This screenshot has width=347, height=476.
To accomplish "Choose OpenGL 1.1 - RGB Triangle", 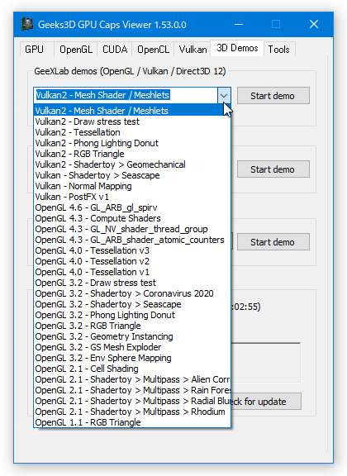I will coord(132,422).
